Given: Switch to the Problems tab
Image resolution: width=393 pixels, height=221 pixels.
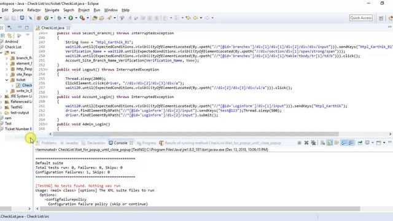Looking at the screenshot, I should point(47,143).
